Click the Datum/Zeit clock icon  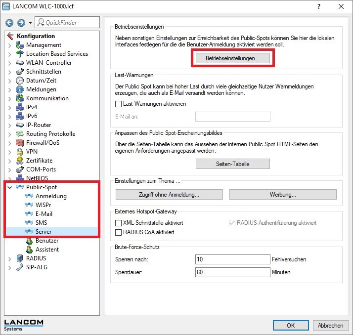coord(20,81)
